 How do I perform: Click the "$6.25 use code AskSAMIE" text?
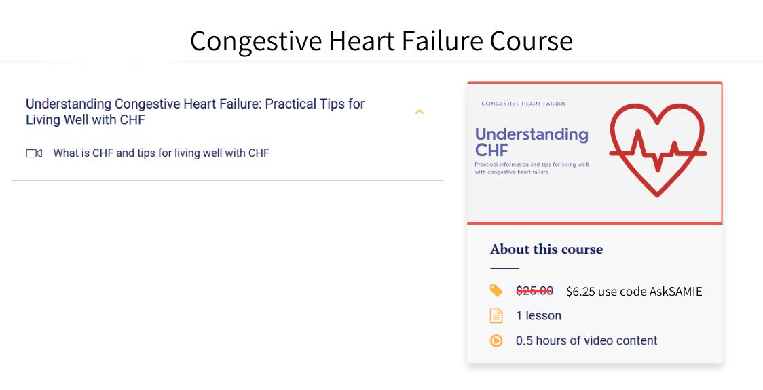click(x=634, y=292)
